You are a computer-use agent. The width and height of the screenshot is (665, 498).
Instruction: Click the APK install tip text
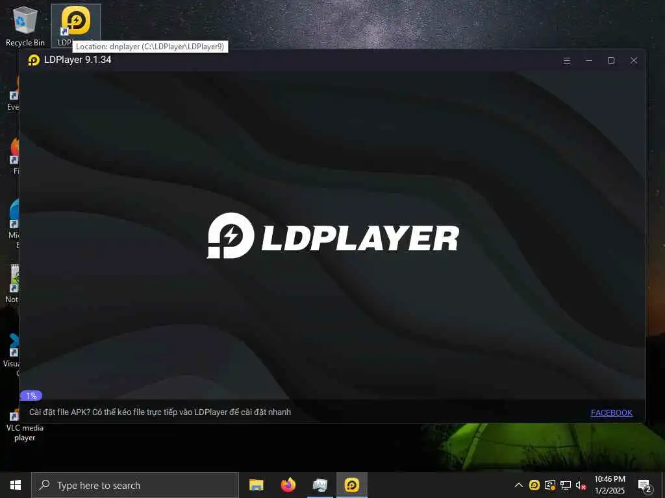(160, 412)
